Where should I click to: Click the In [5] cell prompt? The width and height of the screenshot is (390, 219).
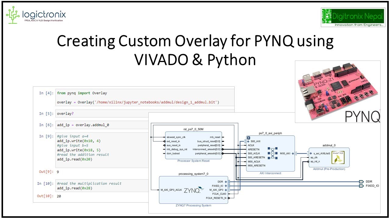[46, 114]
